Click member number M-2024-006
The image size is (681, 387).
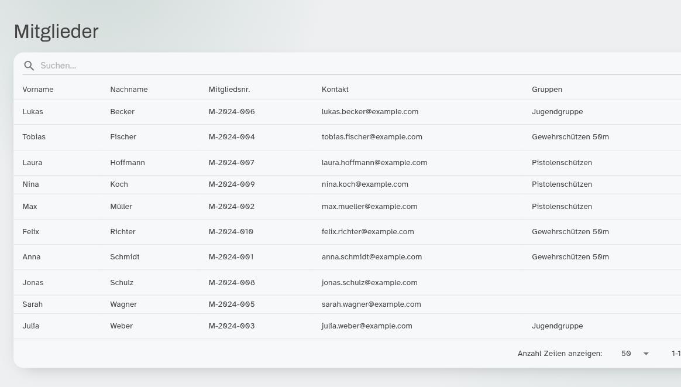pos(232,112)
